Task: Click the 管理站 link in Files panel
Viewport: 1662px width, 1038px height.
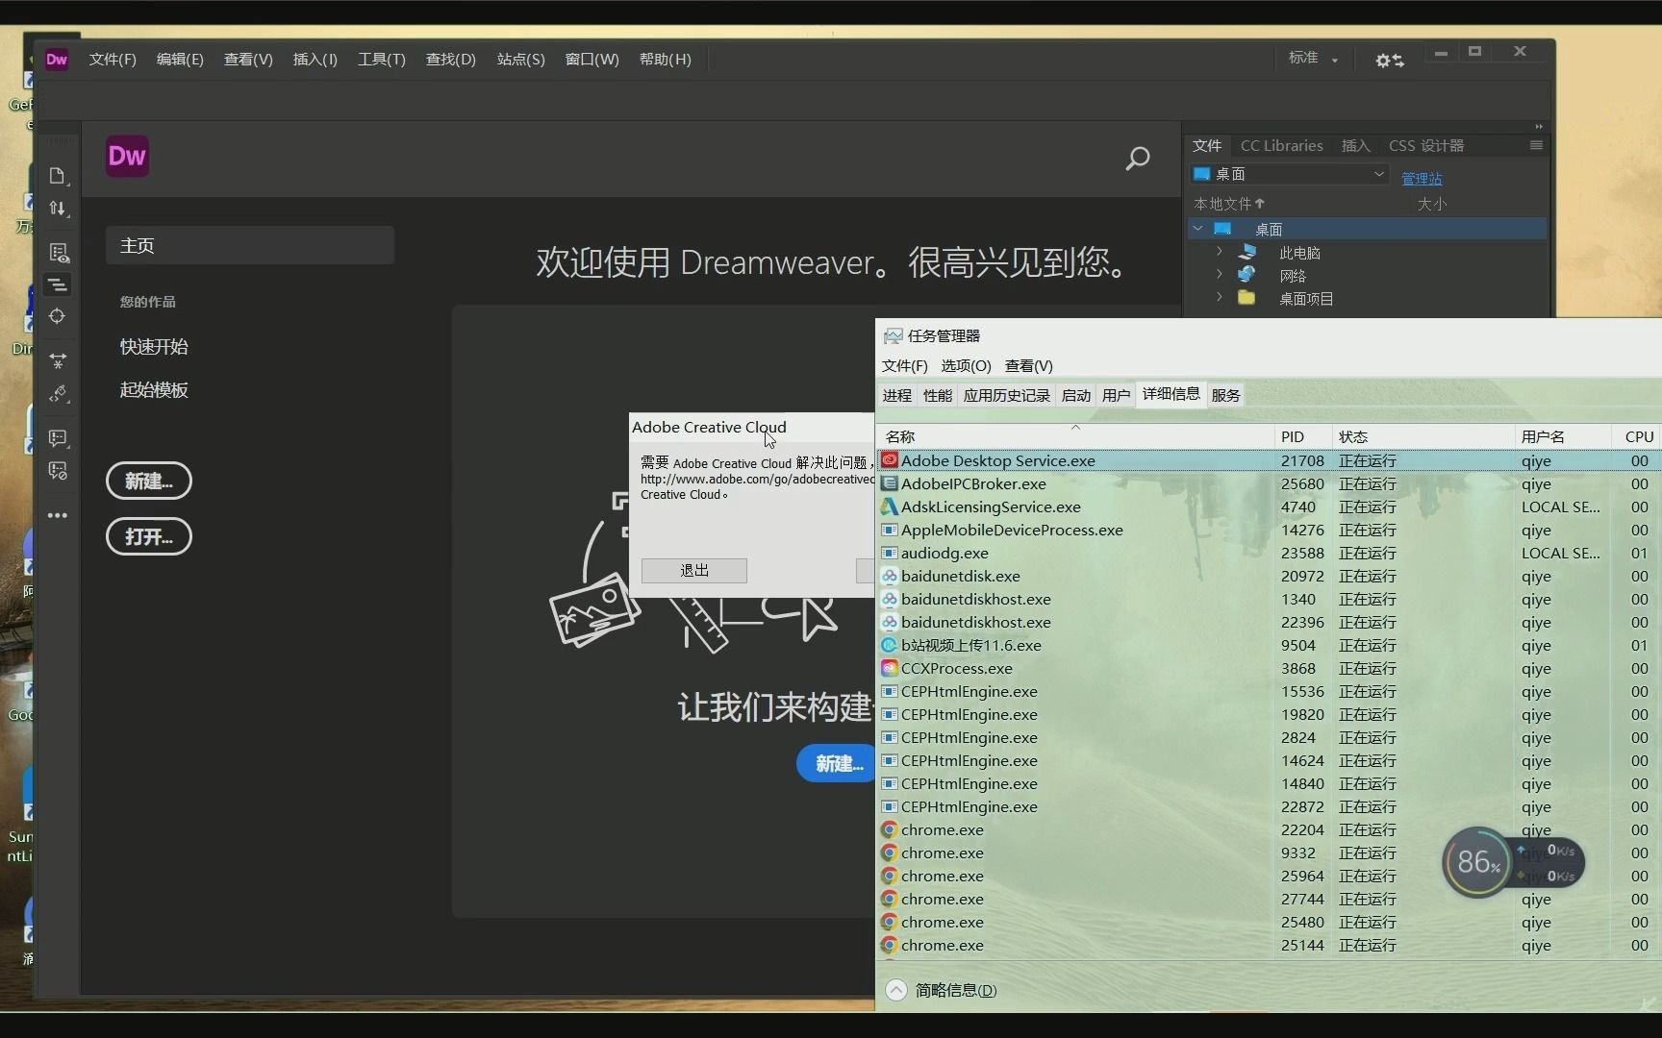Action: point(1422,178)
